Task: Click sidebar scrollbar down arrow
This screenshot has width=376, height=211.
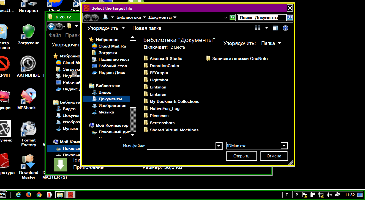Action: [x=133, y=135]
